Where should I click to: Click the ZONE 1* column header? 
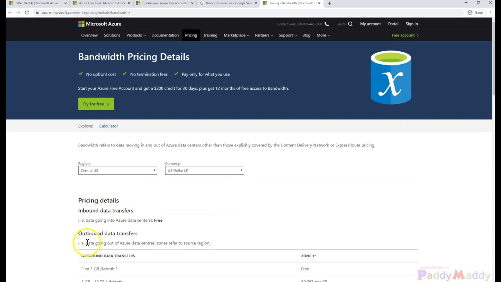pos(308,256)
